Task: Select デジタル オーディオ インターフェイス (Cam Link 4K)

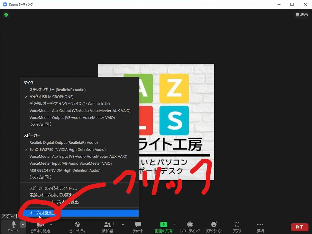Action: pyautogui.click(x=79, y=104)
